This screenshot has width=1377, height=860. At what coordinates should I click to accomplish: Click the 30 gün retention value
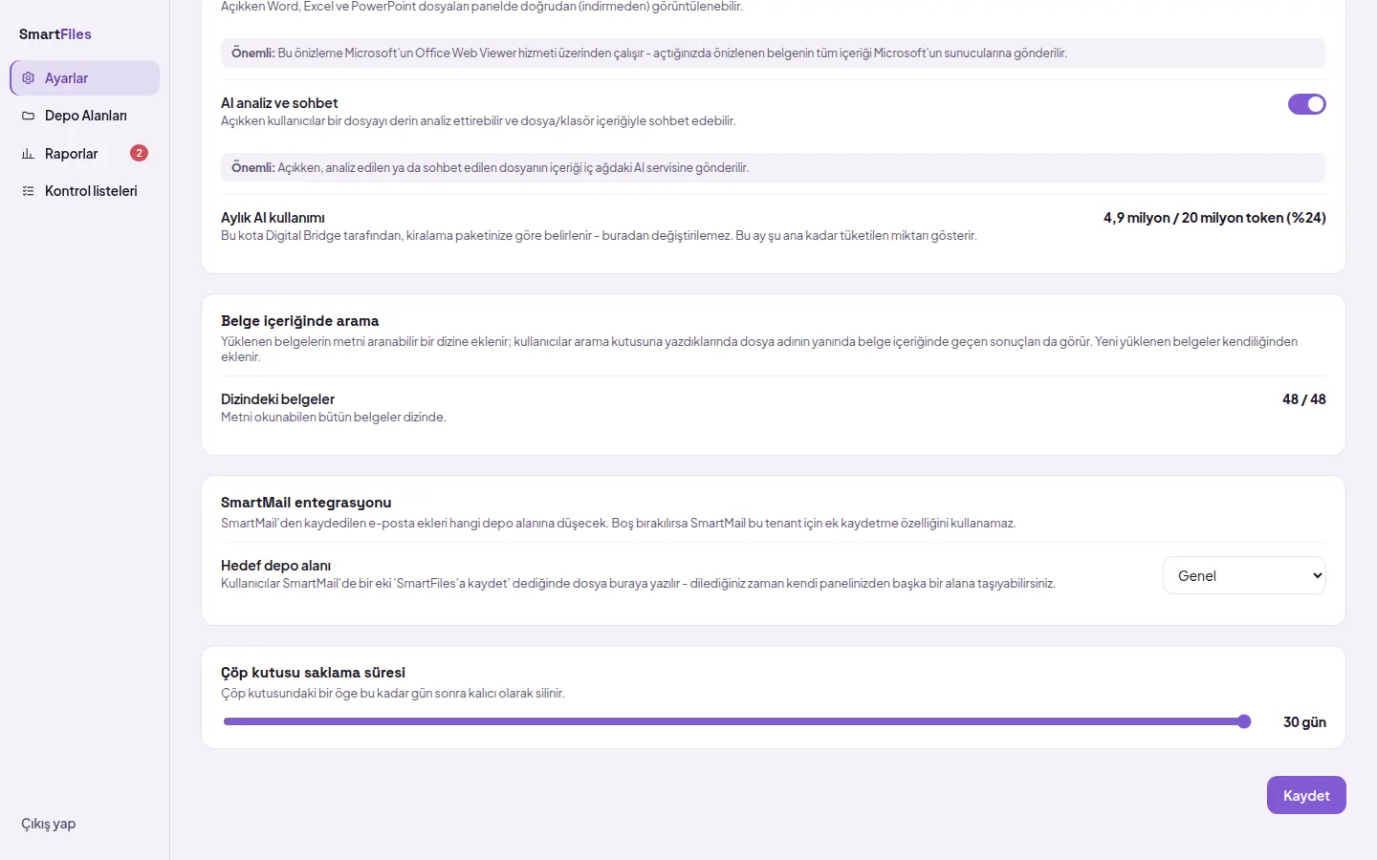click(x=1304, y=722)
